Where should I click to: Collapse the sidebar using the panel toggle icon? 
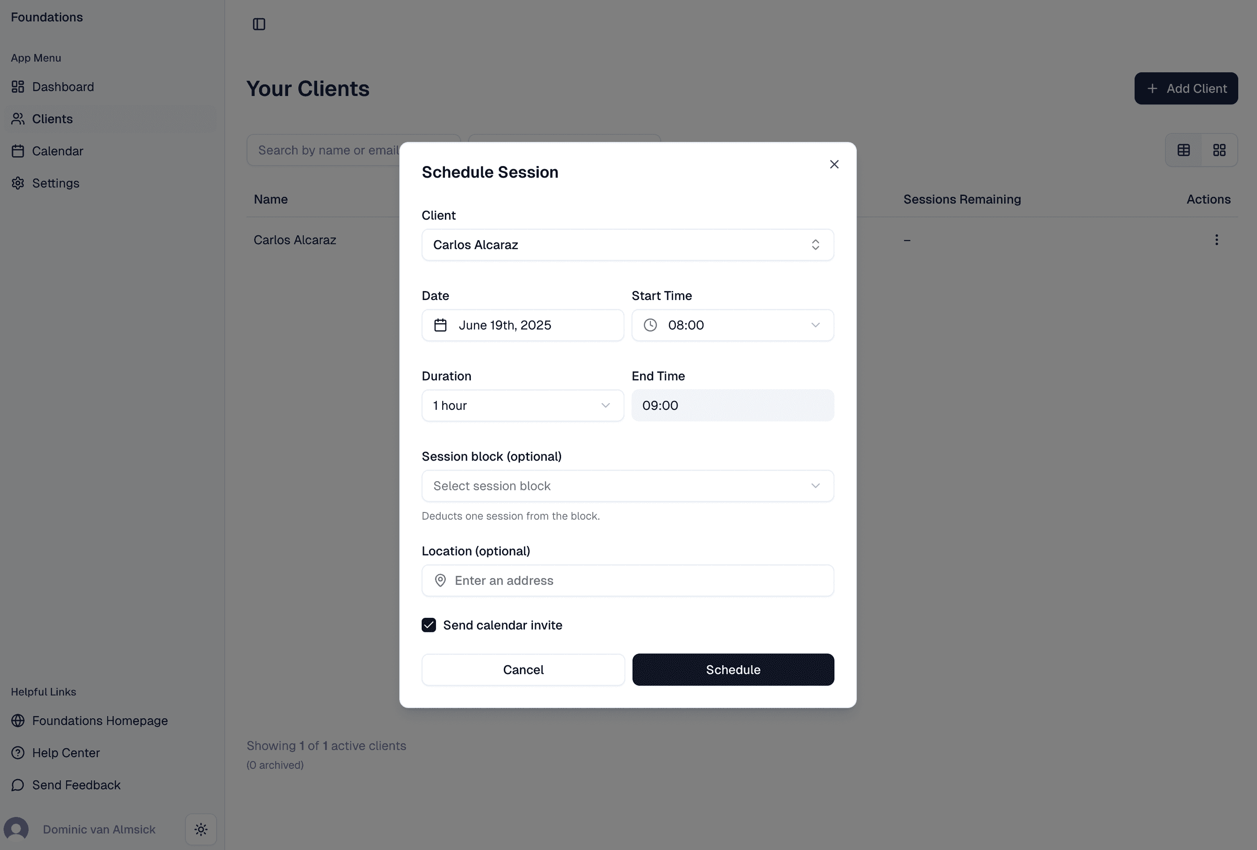point(259,24)
